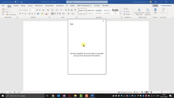Click the Sæt ind paste icon
174x98 pixels.
tap(3, 10)
